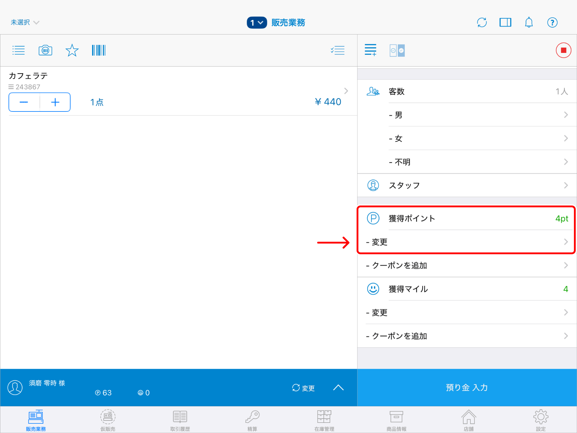The image size is (577, 433).
Task: Click customer 変更 button in blue bar
Action: click(x=303, y=388)
